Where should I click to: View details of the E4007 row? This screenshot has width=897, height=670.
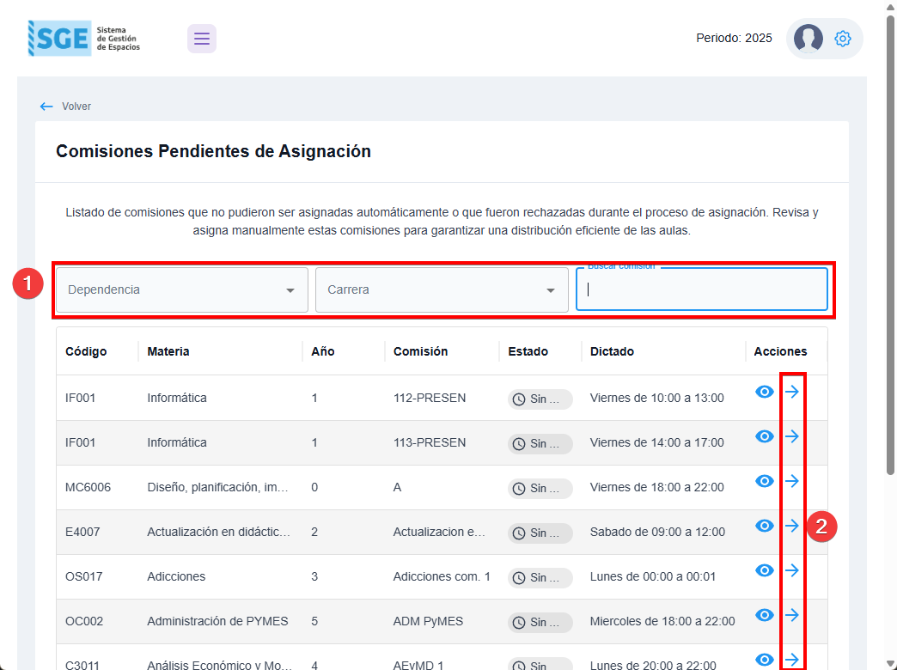(765, 526)
